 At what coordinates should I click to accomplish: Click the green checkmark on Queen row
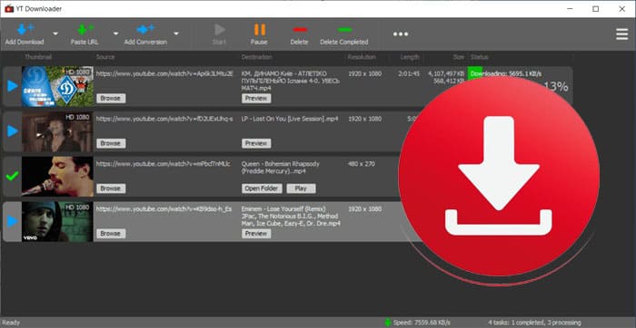(12, 176)
